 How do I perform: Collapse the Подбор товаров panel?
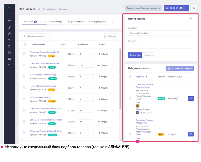tap(191, 19)
